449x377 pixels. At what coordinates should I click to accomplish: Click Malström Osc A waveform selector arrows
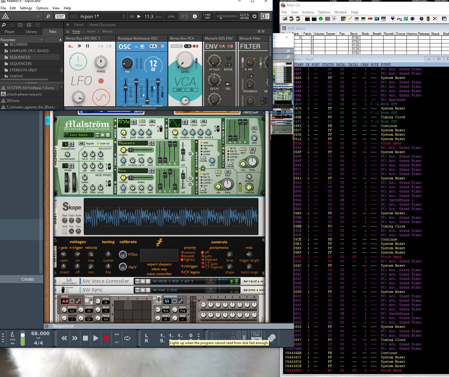151,143
